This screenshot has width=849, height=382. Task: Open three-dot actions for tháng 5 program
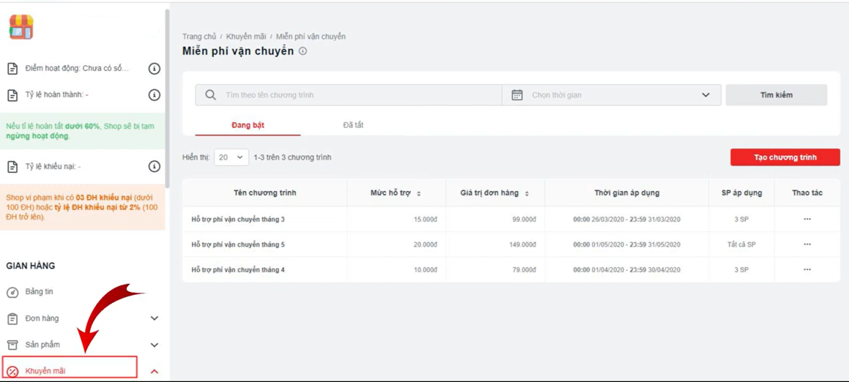pyautogui.click(x=807, y=244)
